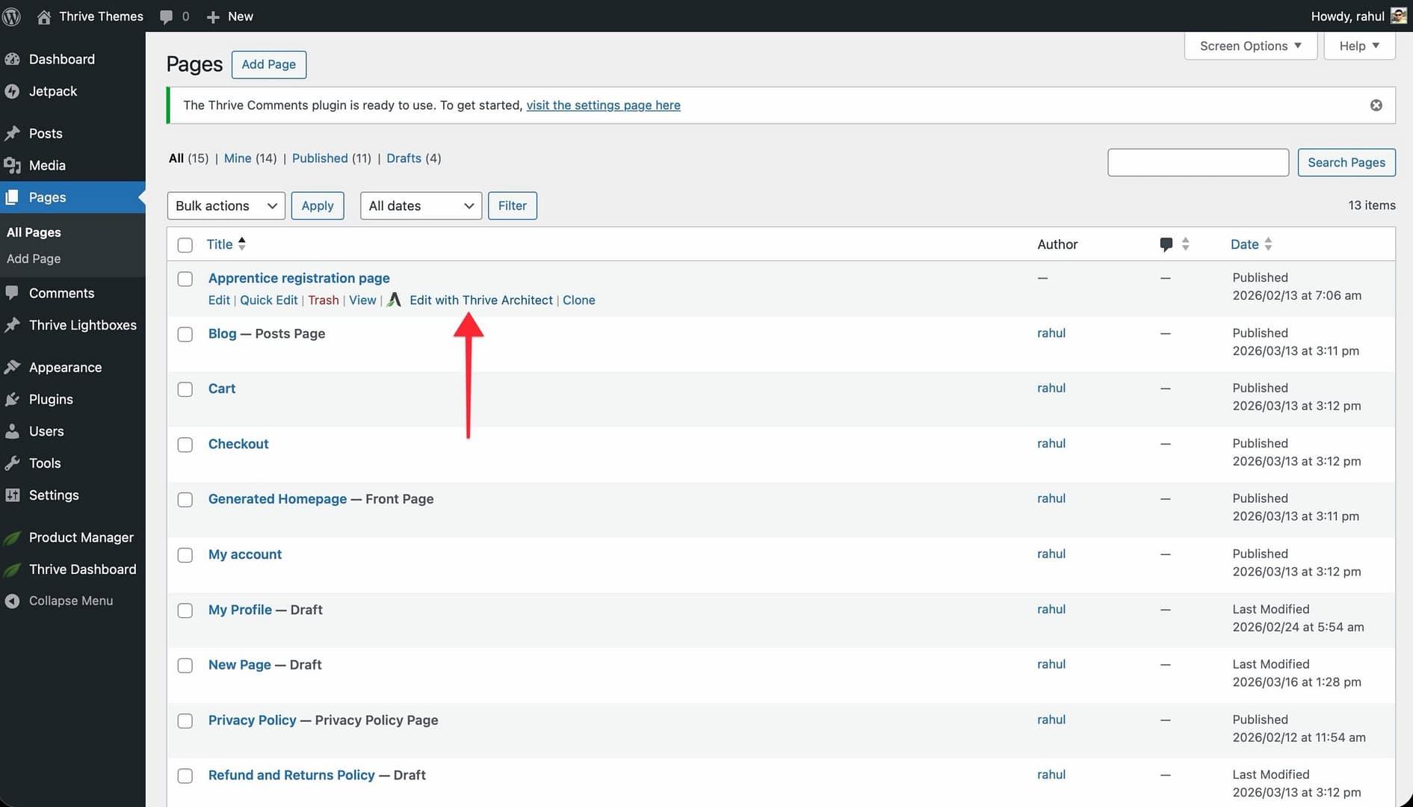Screen dimensions: 1413x807
Task: Open comments bubble icon in admin bar
Action: click(x=166, y=16)
